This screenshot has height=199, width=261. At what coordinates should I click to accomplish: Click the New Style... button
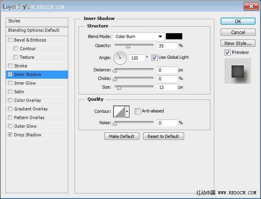click(238, 43)
